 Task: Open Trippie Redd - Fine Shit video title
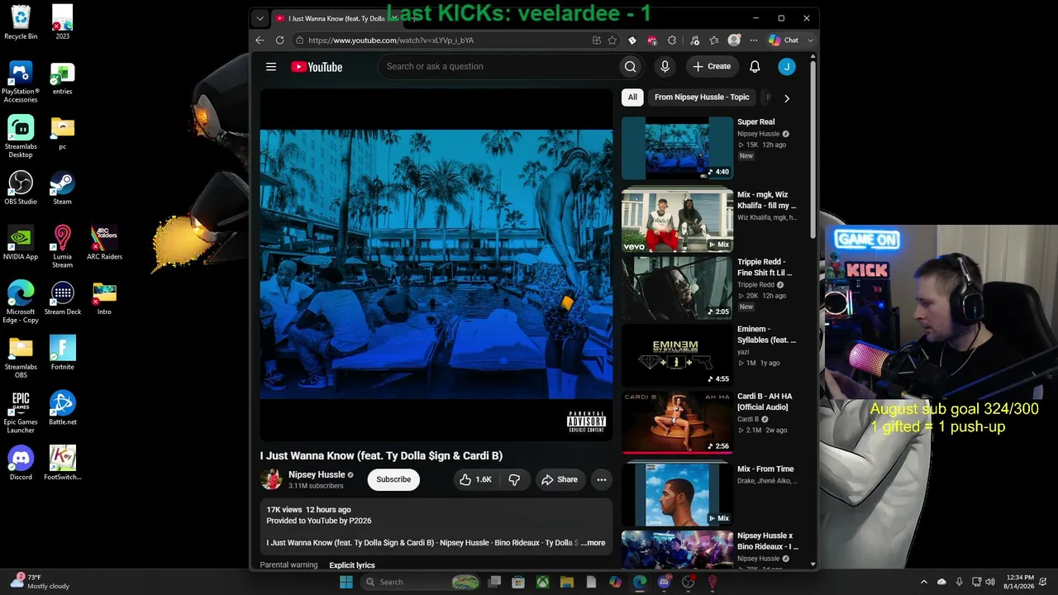pos(765,267)
